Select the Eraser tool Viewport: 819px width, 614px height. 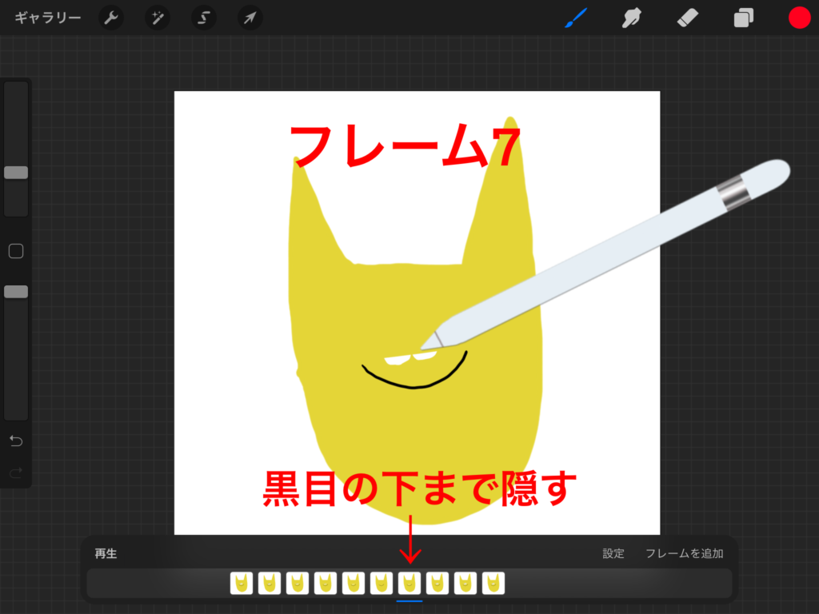click(x=687, y=17)
